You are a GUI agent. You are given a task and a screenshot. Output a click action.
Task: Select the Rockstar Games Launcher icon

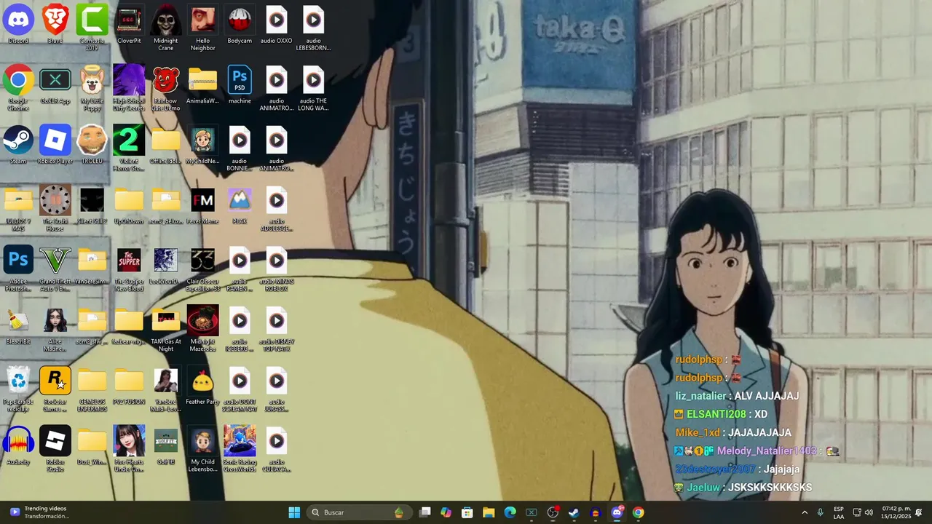55,389
